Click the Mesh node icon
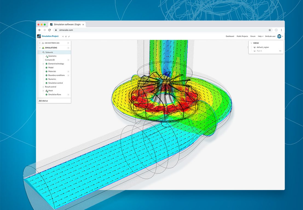The image size is (303, 210). (x=47, y=91)
